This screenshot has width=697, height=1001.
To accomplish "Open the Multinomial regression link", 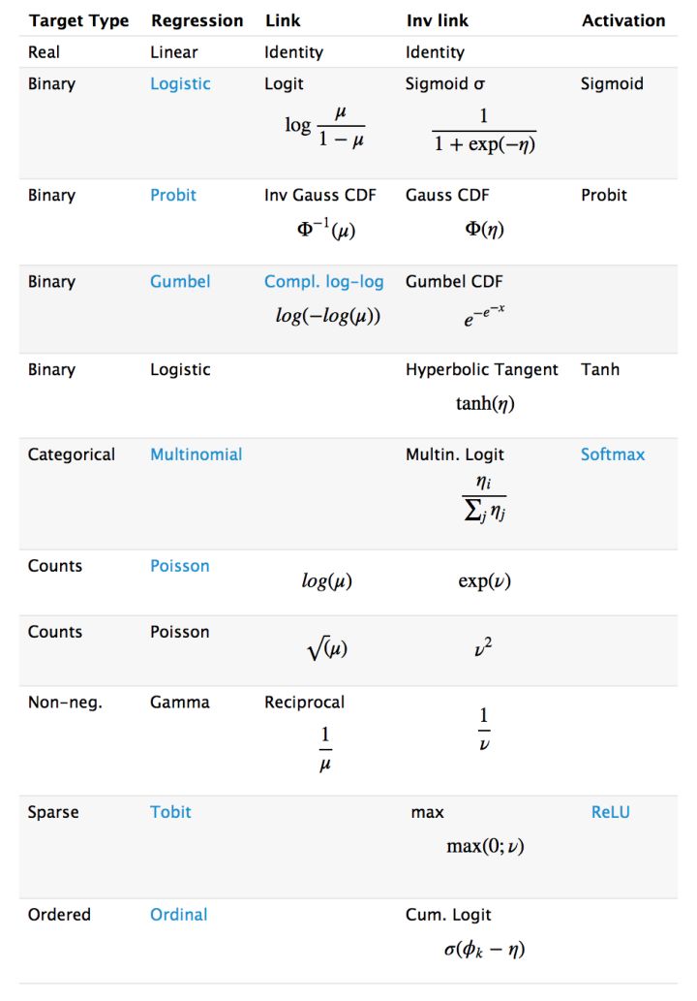I will [x=197, y=454].
